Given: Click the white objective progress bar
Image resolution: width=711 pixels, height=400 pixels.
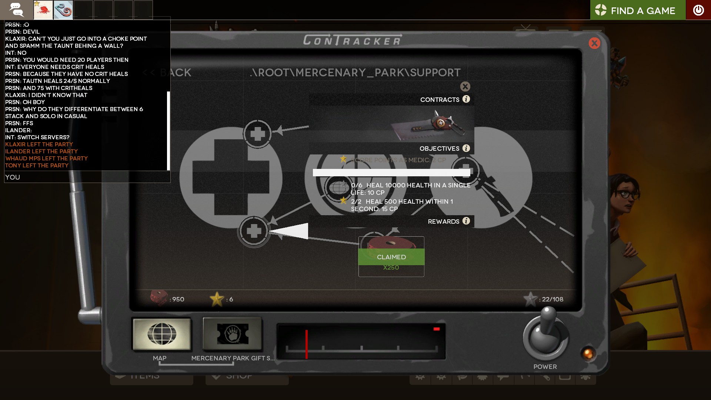Looking at the screenshot, I should 391,173.
